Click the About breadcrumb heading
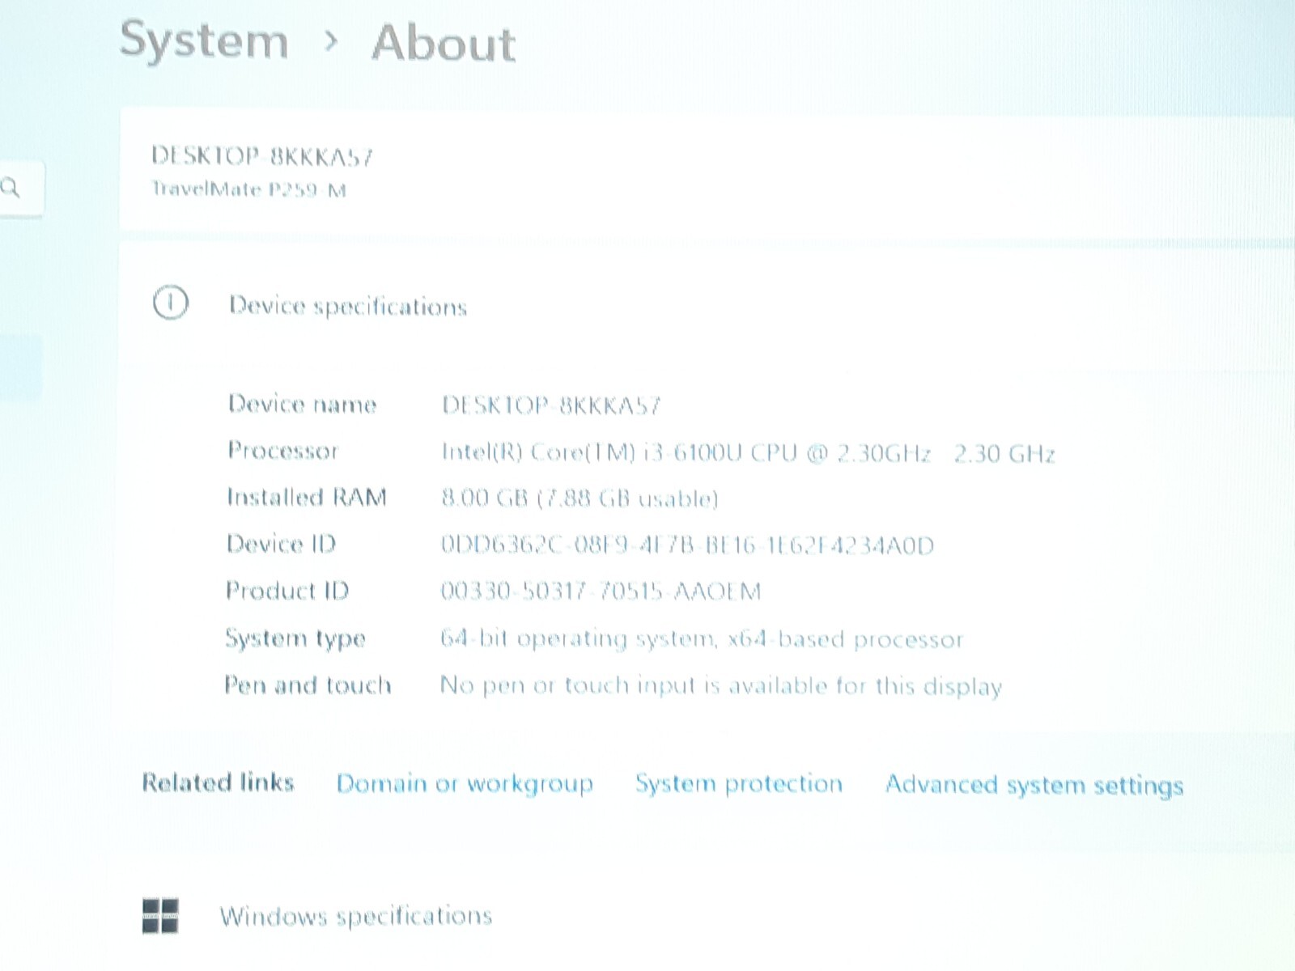Screen dimensions: 1295x971 pyautogui.click(x=443, y=42)
